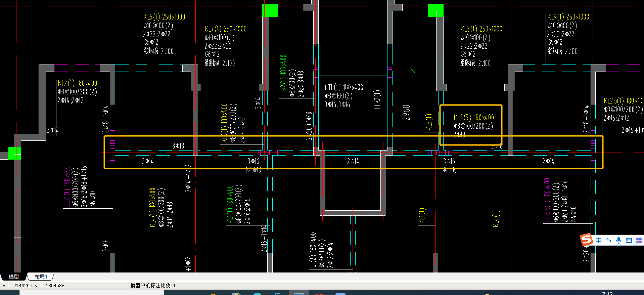Open the 17:12 taskbar clock
644x295 pixels.
click(x=606, y=293)
